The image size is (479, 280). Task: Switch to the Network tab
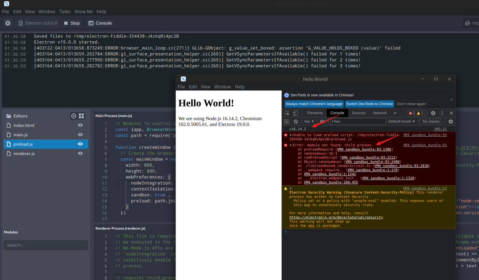pyautogui.click(x=380, y=113)
